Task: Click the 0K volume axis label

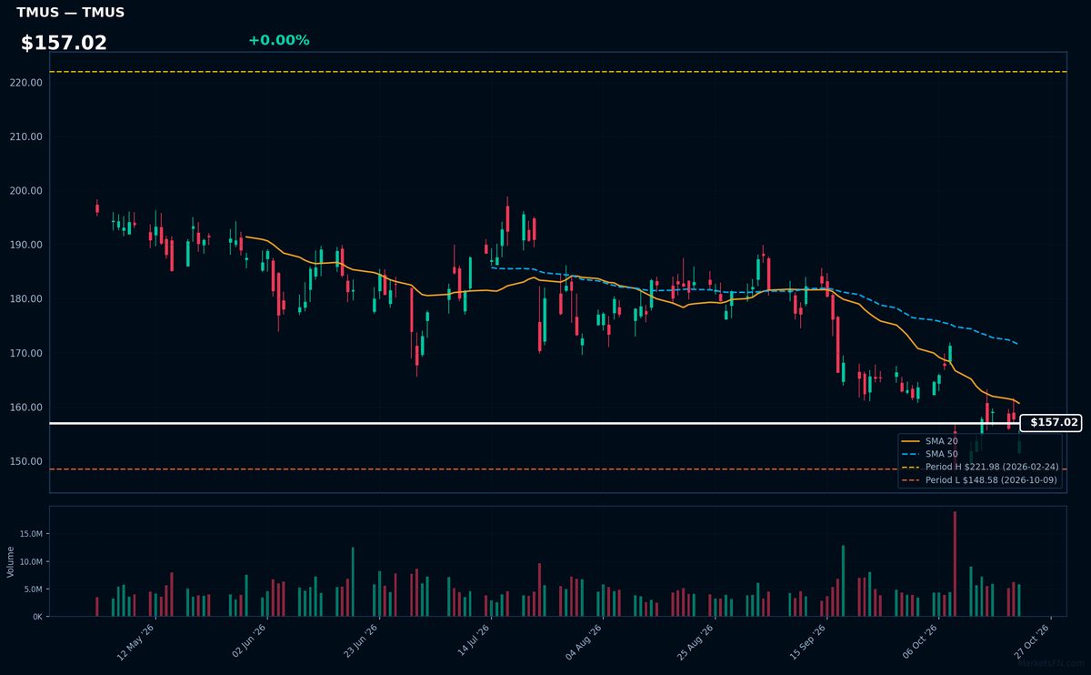Action: tap(37, 617)
